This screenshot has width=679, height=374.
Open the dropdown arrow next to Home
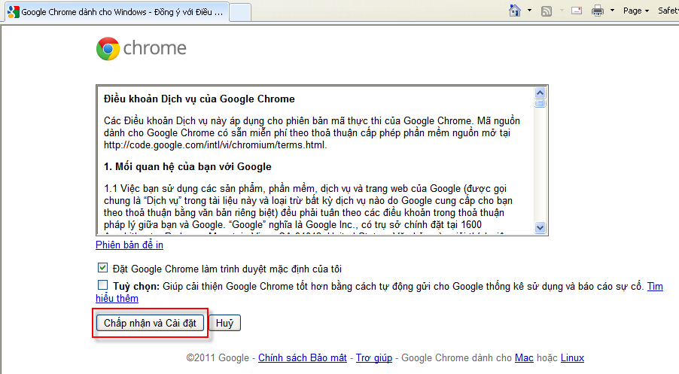pyautogui.click(x=529, y=11)
